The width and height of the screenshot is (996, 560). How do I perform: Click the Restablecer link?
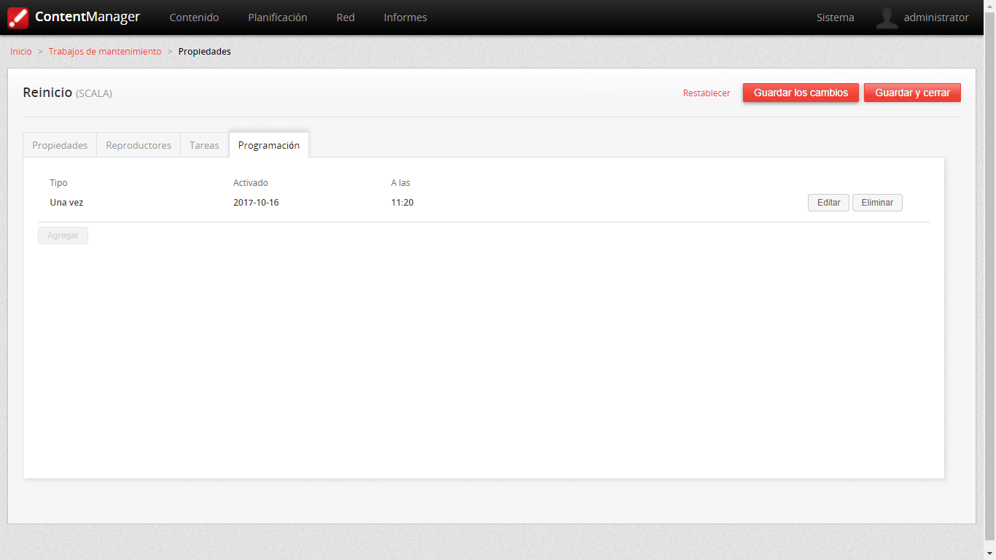pos(707,93)
